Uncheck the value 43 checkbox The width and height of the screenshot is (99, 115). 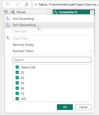(x=17, y=78)
